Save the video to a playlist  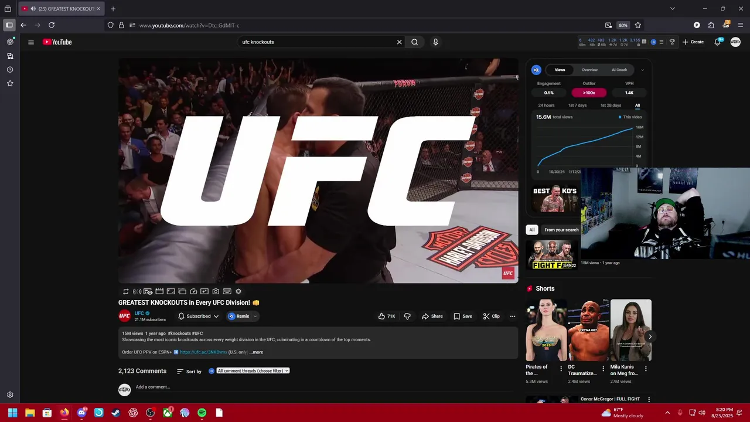(463, 316)
